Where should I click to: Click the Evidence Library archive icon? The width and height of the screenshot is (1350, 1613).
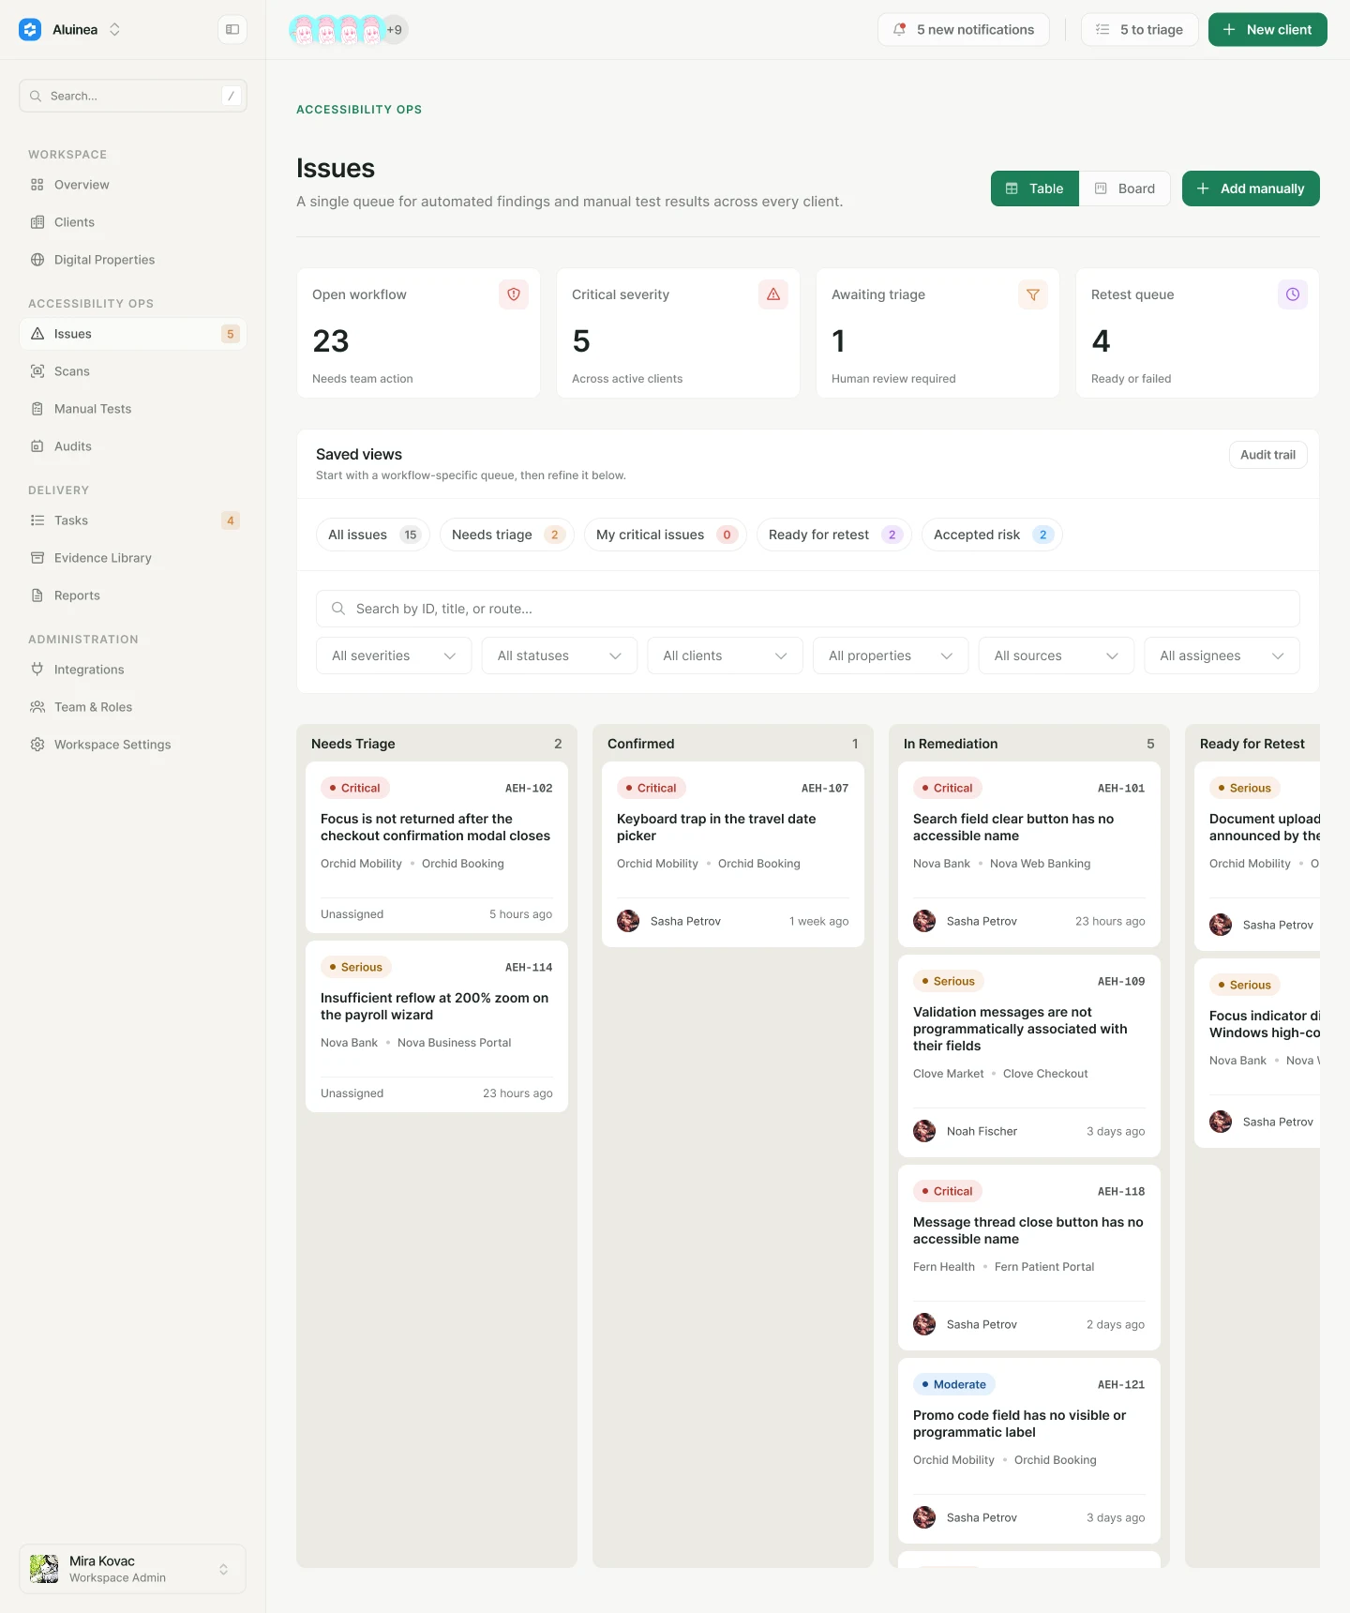[37, 558]
